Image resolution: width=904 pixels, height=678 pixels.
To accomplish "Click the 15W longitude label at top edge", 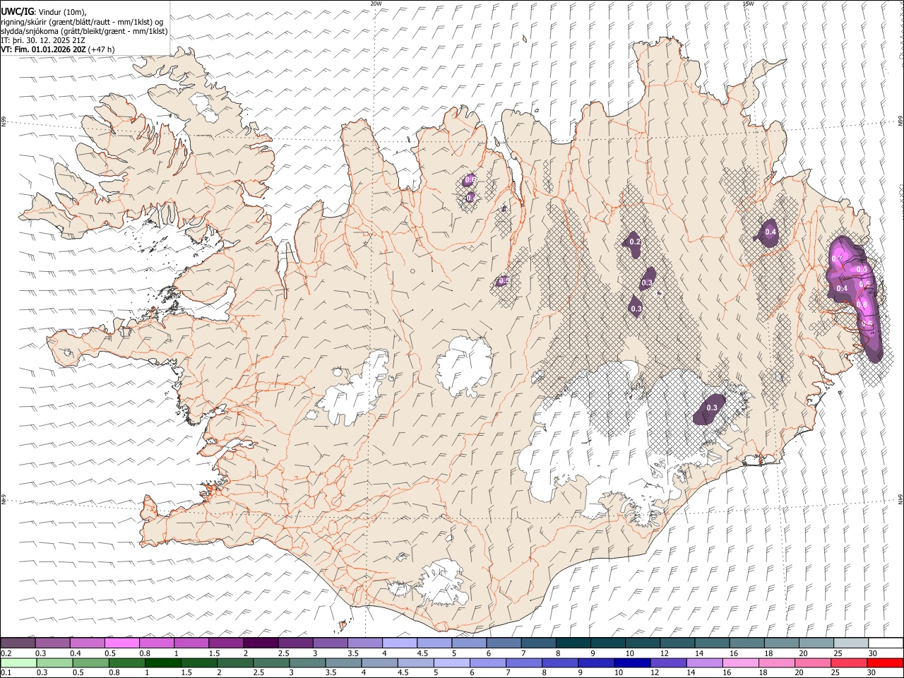I will click(x=748, y=4).
